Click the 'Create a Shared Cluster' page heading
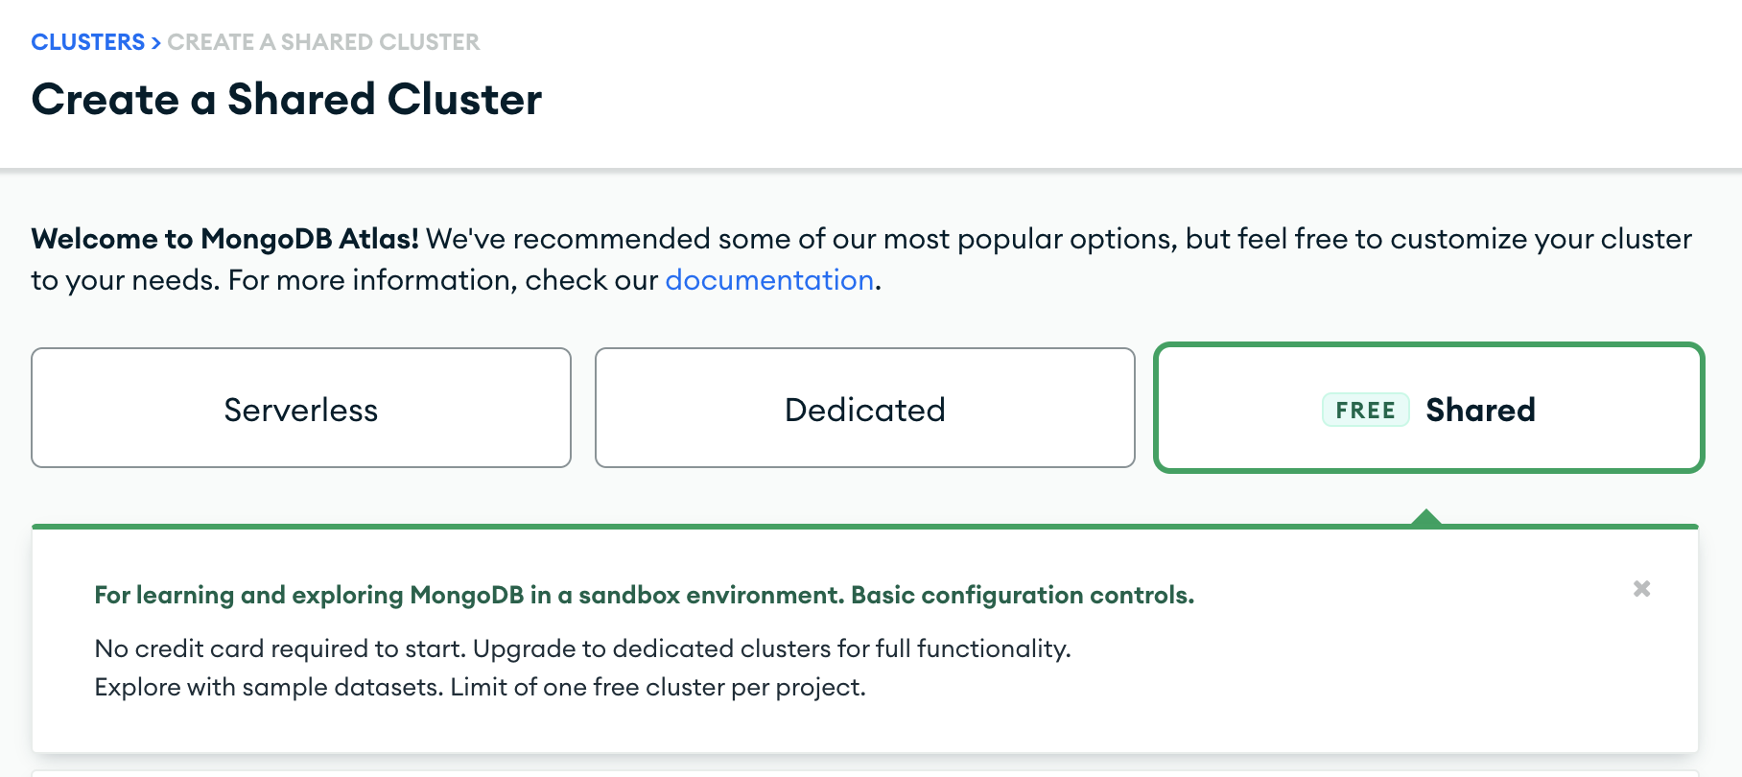 [287, 100]
